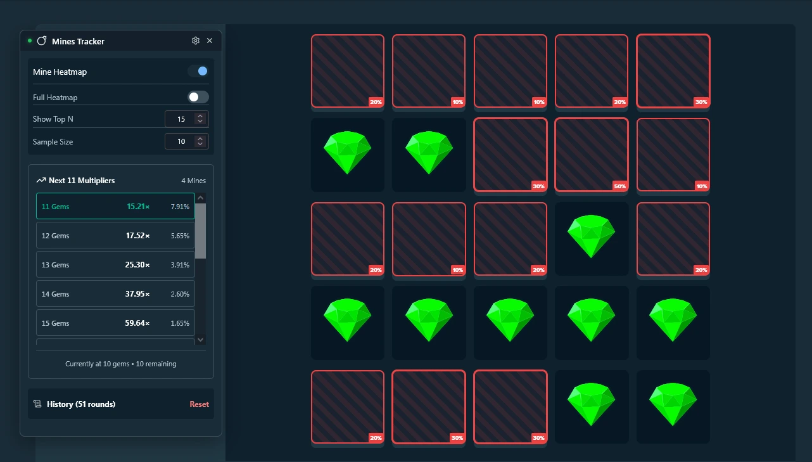Click the 50% mine heatmap tile
The image size is (812, 462).
pos(592,155)
